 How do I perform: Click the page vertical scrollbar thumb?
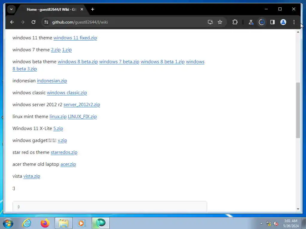[x=298, y=110]
